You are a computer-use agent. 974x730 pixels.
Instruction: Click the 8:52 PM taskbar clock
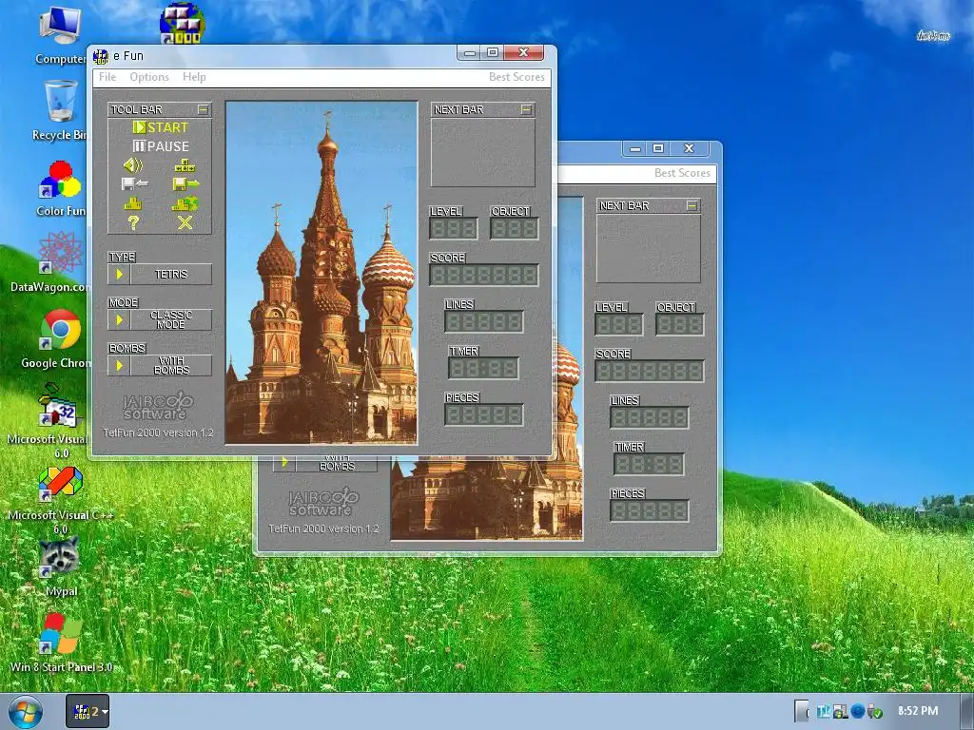pyautogui.click(x=918, y=711)
